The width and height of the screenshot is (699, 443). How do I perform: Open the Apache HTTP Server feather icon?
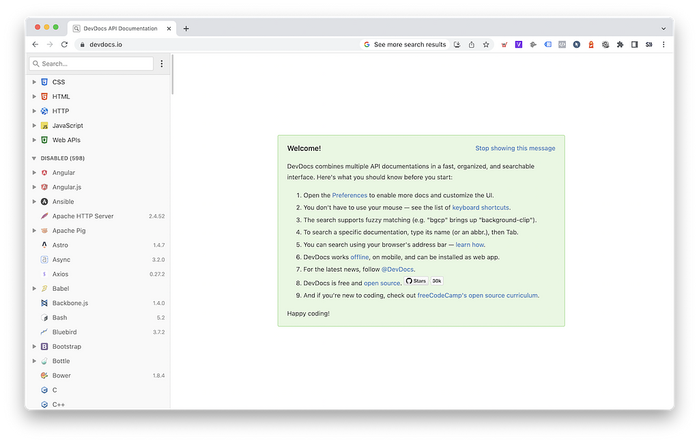click(44, 216)
